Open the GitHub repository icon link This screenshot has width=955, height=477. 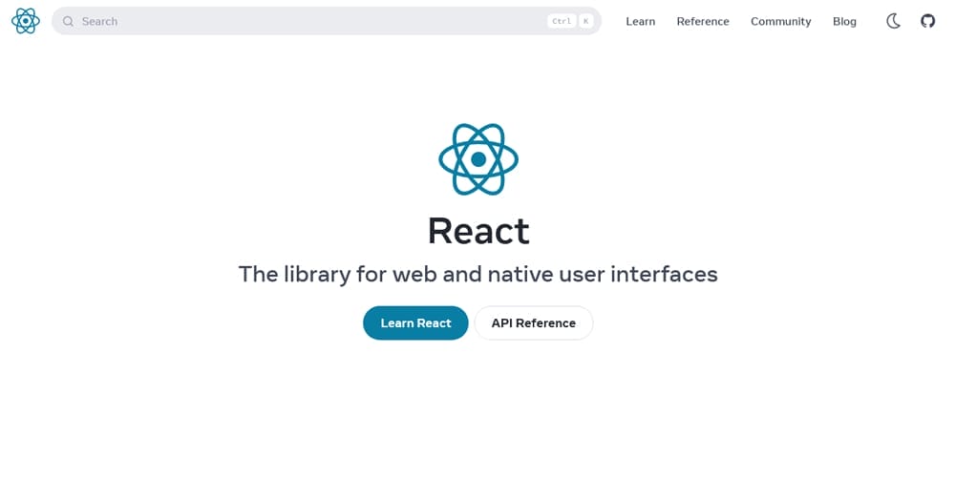pyautogui.click(x=927, y=21)
